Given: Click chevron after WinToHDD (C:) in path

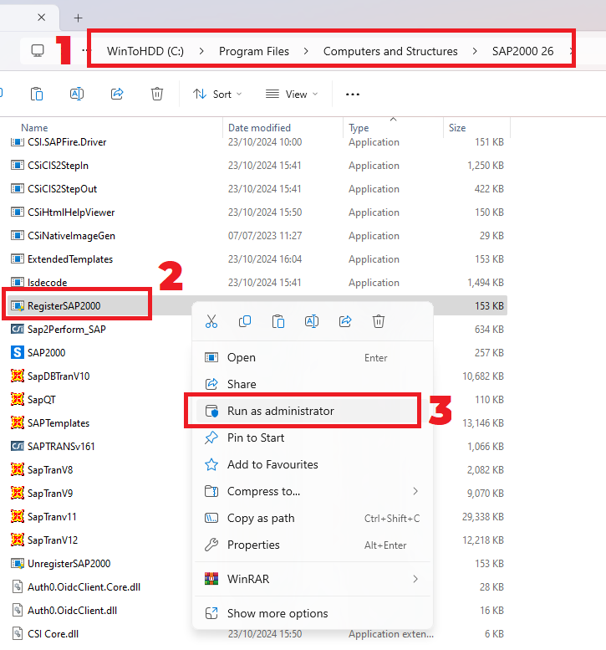Looking at the screenshot, I should (x=201, y=51).
